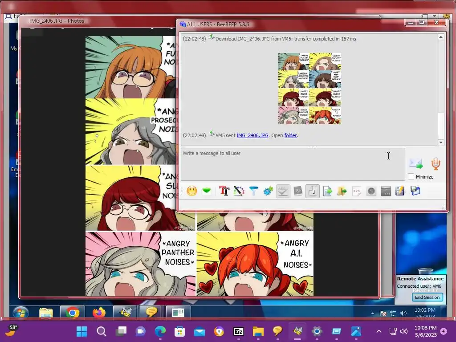Screen dimensions: 456x342
Task: Click the chat scrollbar up arrow
Action: [x=441, y=37]
